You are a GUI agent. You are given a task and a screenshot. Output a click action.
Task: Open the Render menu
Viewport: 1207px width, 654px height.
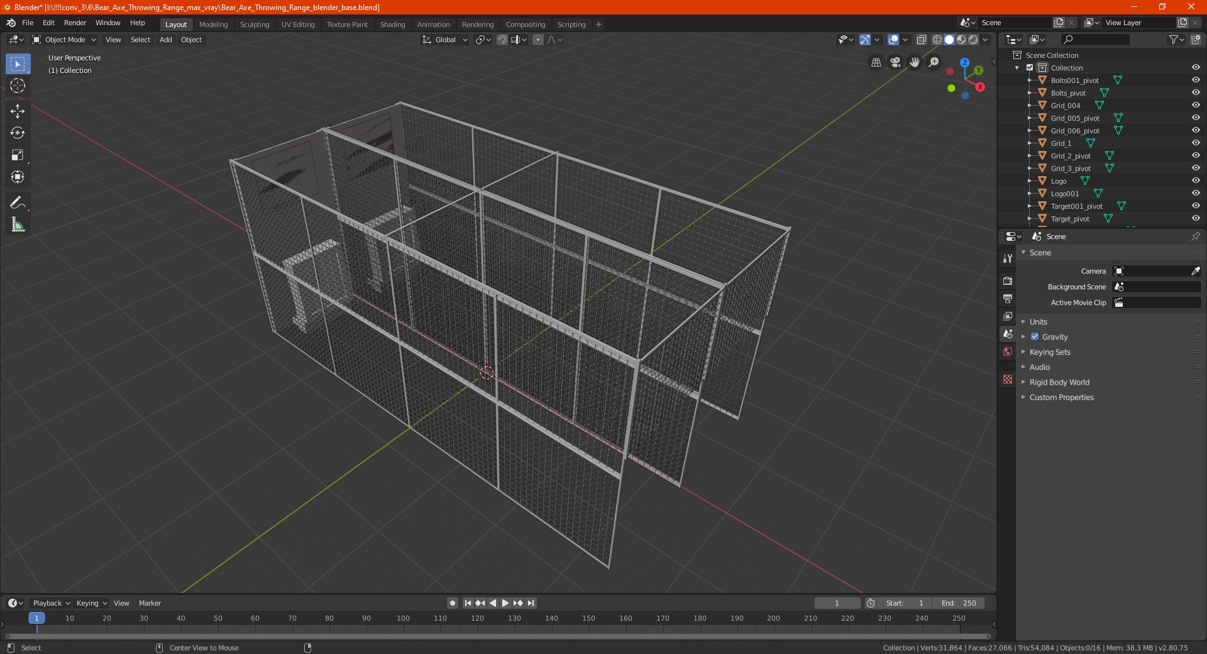coord(75,23)
